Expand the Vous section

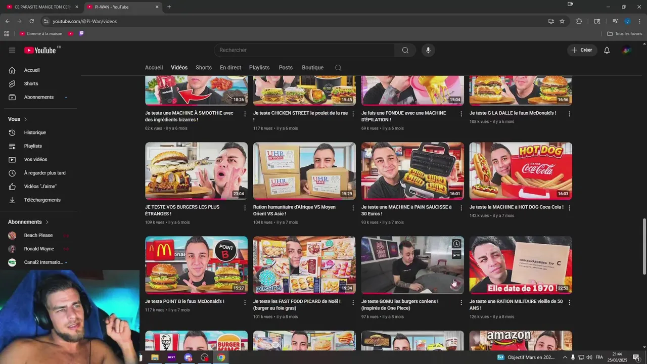point(18,119)
